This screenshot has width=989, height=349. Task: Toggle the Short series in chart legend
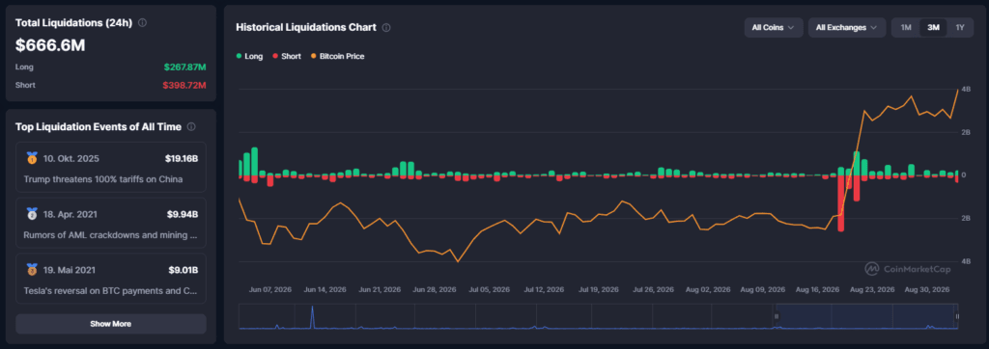point(287,56)
